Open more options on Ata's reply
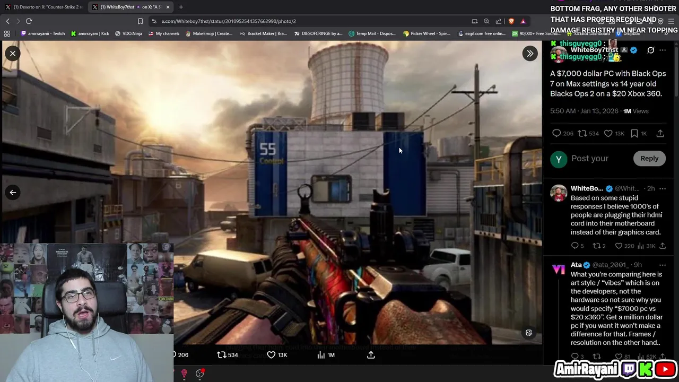The height and width of the screenshot is (382, 679). click(x=663, y=265)
